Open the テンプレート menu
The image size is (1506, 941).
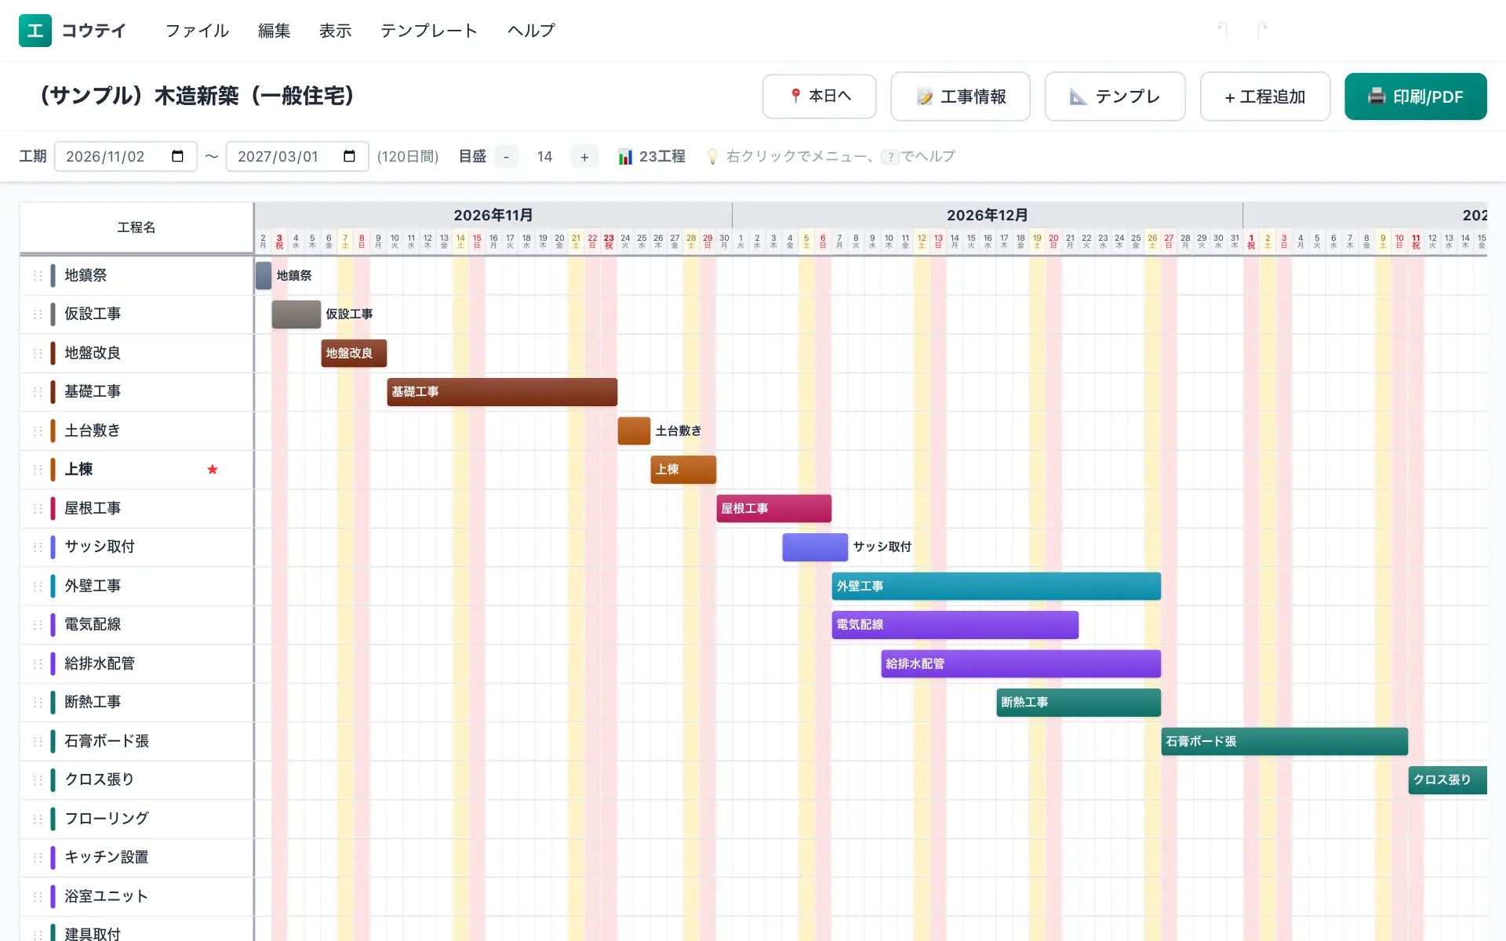click(x=429, y=31)
